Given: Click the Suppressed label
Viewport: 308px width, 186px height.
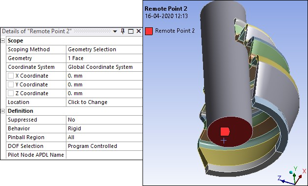Looking at the screenshot, I should pyautogui.click(x=22, y=120).
